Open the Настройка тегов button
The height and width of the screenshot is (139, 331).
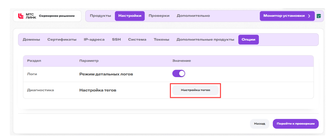point(196,90)
